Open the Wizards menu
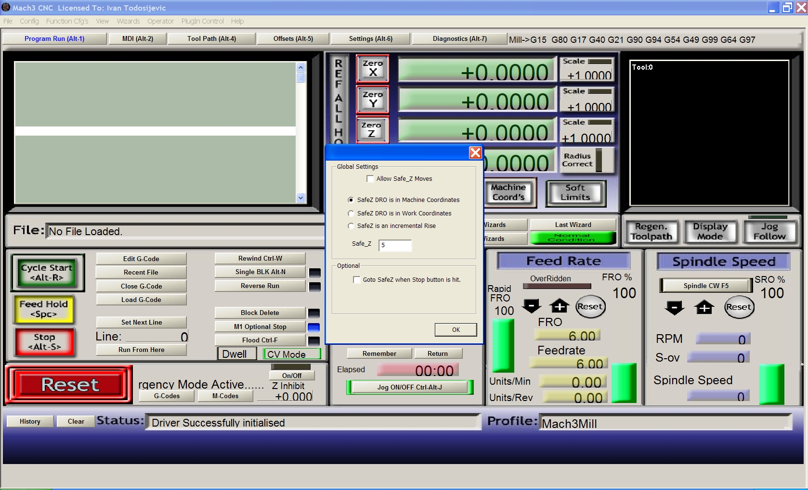808x490 pixels. pyautogui.click(x=128, y=21)
